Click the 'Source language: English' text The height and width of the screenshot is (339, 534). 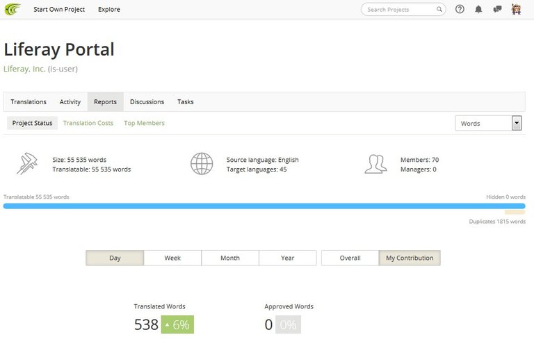click(x=263, y=160)
